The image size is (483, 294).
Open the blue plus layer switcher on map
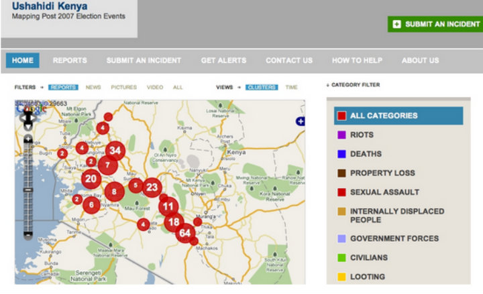click(300, 121)
